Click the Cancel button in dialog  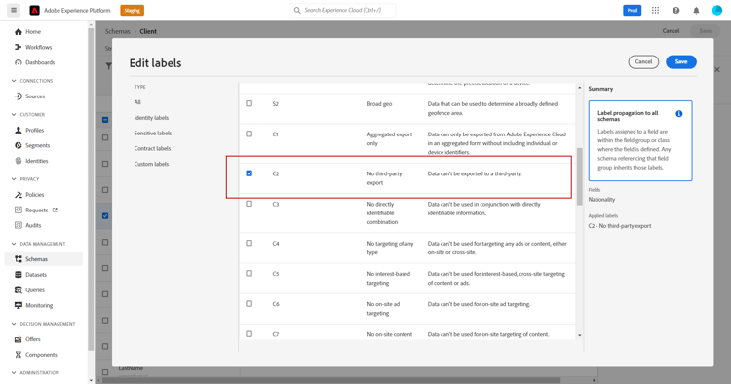(x=643, y=62)
